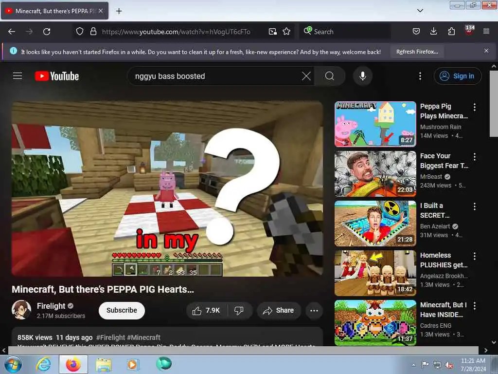Click the Ben Azelart channel name
This screenshot has height=374, width=498.
tap(435, 226)
